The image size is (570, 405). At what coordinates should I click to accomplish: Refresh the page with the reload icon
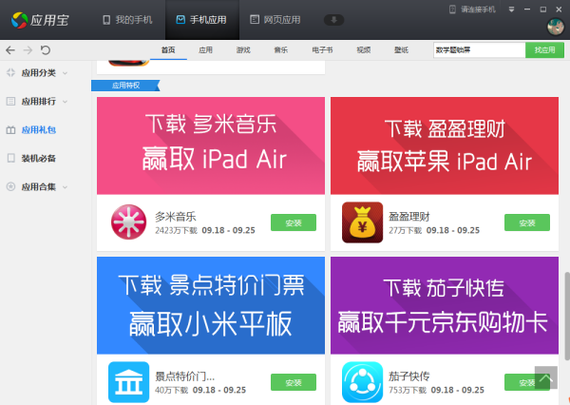46,49
